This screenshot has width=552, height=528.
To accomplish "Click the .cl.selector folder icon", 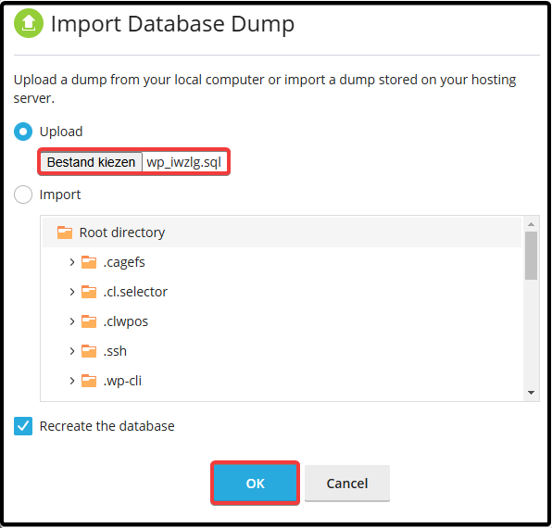I will pyautogui.click(x=89, y=292).
